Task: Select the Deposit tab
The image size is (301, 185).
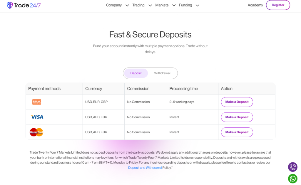Action: 136,73
